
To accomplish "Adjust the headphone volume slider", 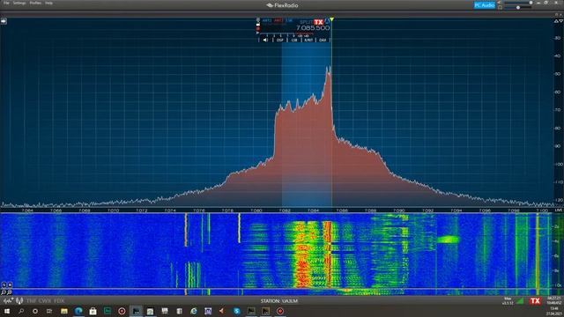I will (518, 8).
